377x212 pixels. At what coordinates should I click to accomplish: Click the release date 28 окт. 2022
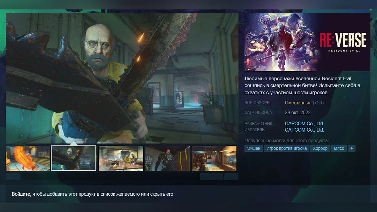click(298, 112)
